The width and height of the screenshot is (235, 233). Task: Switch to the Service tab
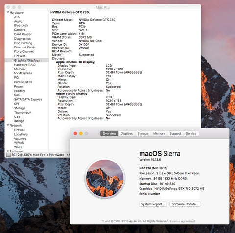tap(191, 133)
